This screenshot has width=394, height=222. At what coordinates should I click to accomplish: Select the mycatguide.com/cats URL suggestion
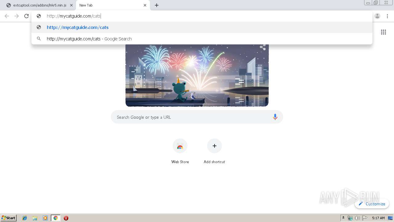coord(202,27)
